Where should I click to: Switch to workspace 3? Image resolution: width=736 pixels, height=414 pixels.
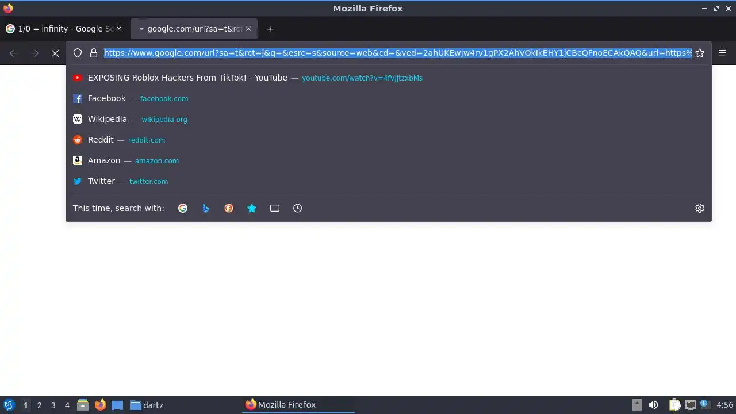53,405
